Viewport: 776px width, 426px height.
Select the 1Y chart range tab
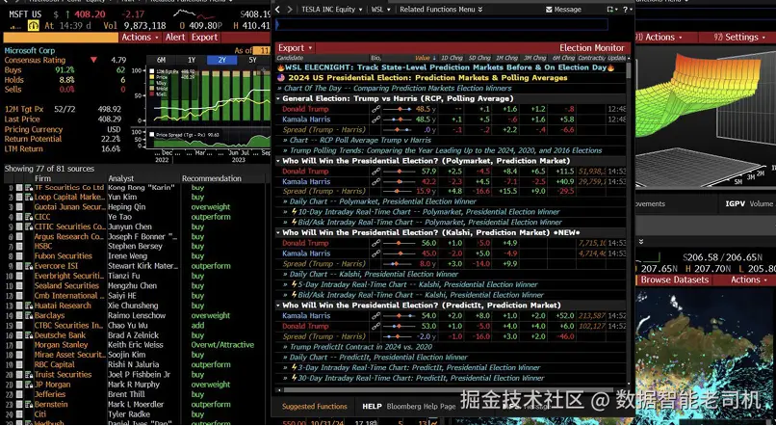(x=192, y=60)
